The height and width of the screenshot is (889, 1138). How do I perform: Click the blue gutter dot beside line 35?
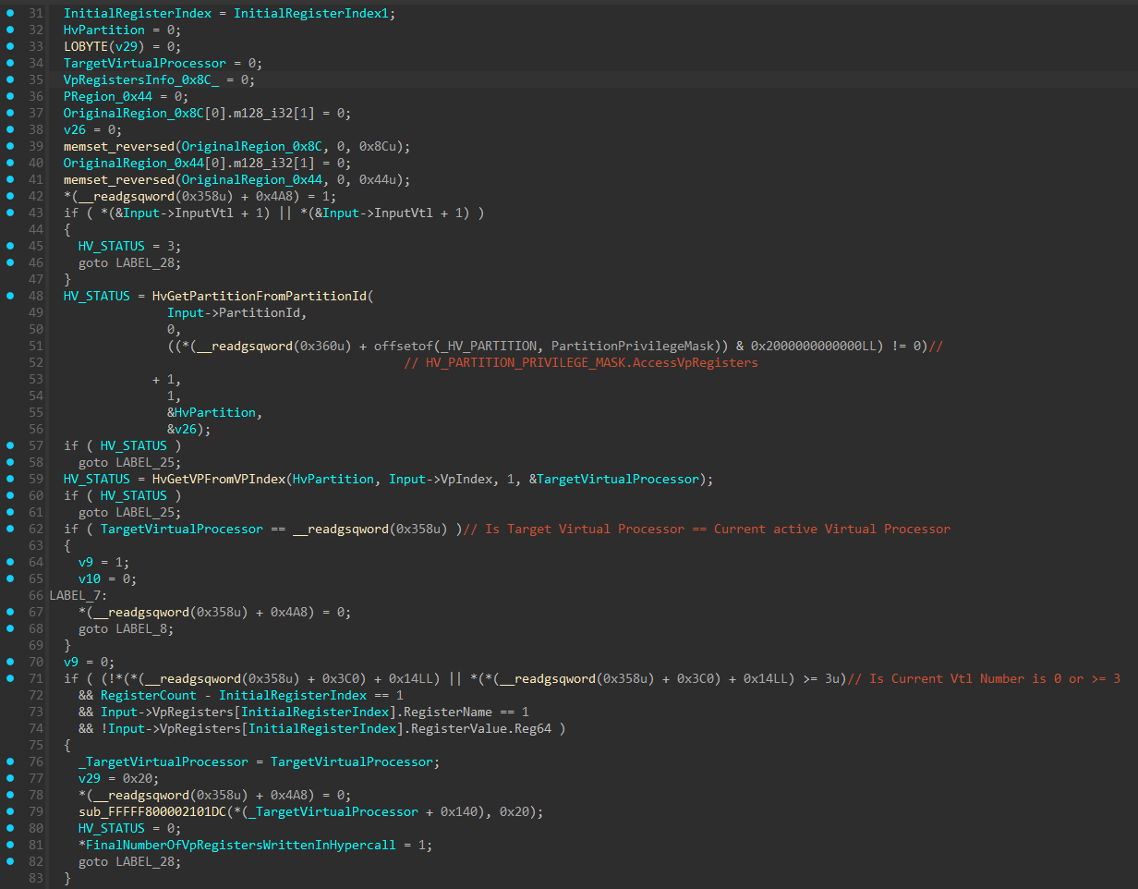coord(11,79)
